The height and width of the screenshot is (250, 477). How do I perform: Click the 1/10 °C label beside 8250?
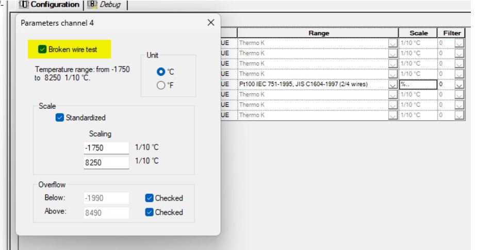pos(147,161)
